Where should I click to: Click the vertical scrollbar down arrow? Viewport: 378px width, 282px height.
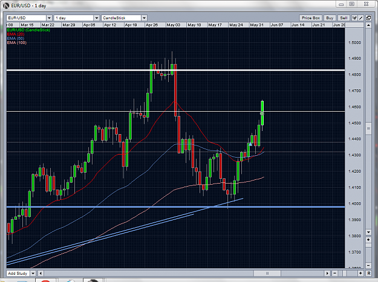click(x=368, y=232)
